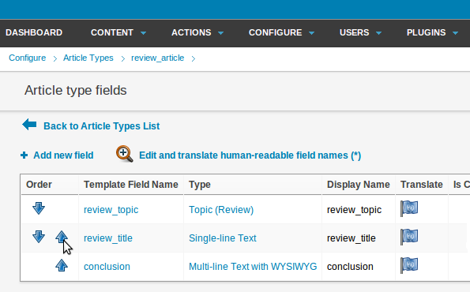Click the magnifier edit-translate icon
The width and height of the screenshot is (470, 292).
[125, 154]
